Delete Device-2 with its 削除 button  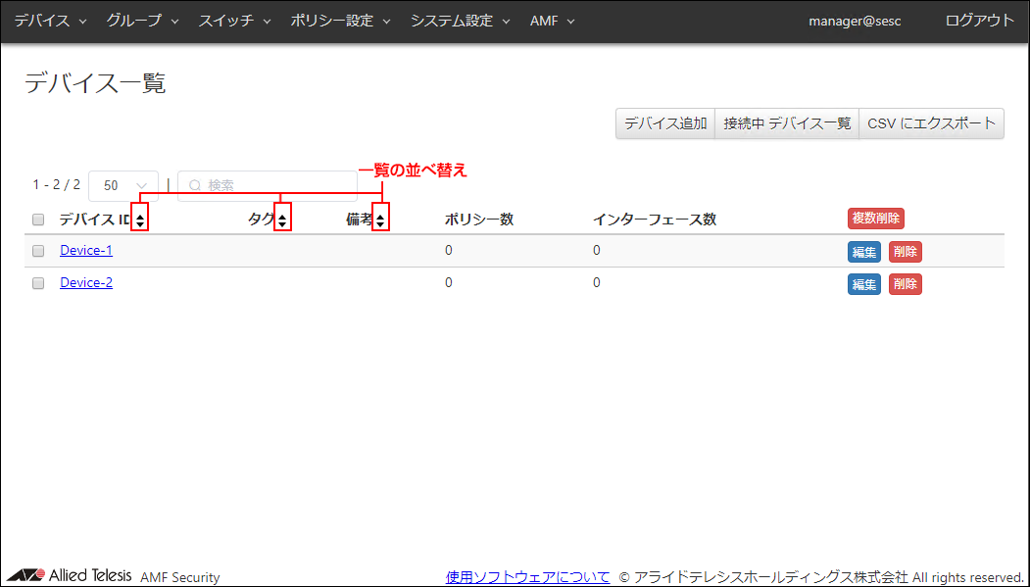tap(905, 284)
